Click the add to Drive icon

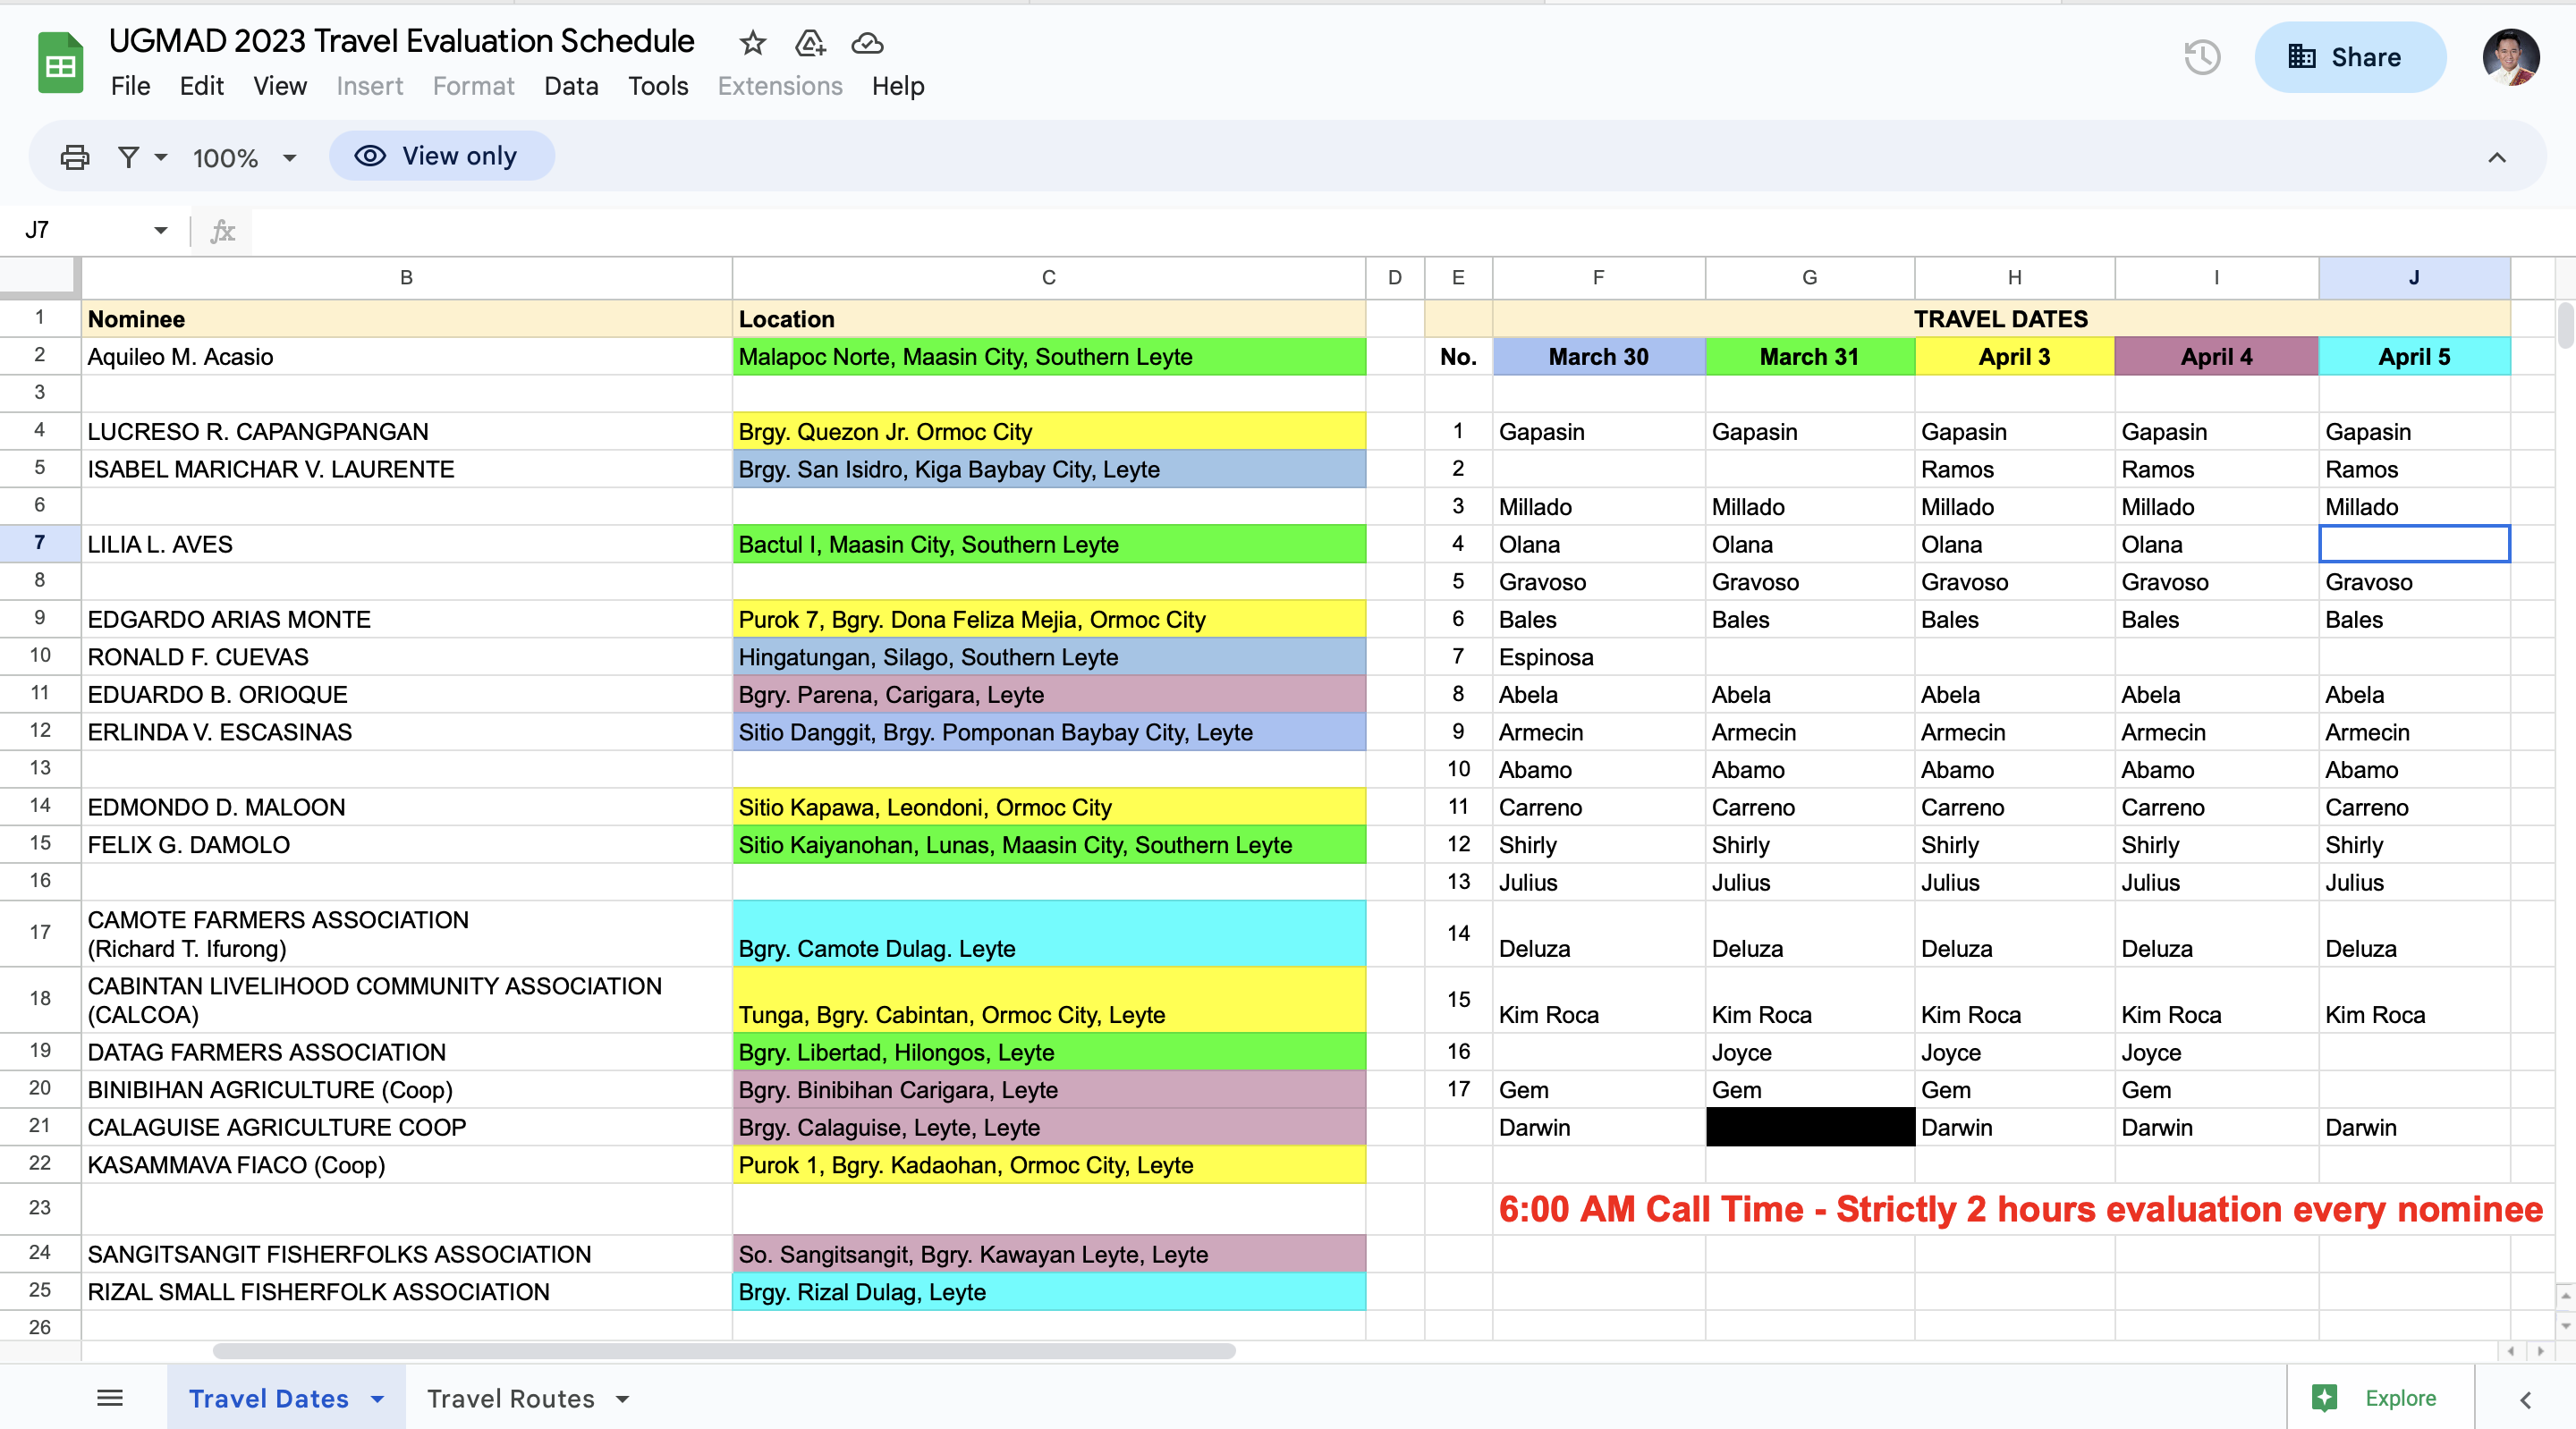tap(809, 43)
